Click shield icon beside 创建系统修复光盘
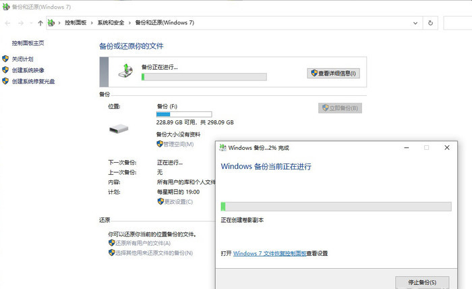472x289 pixels. tap(5, 81)
